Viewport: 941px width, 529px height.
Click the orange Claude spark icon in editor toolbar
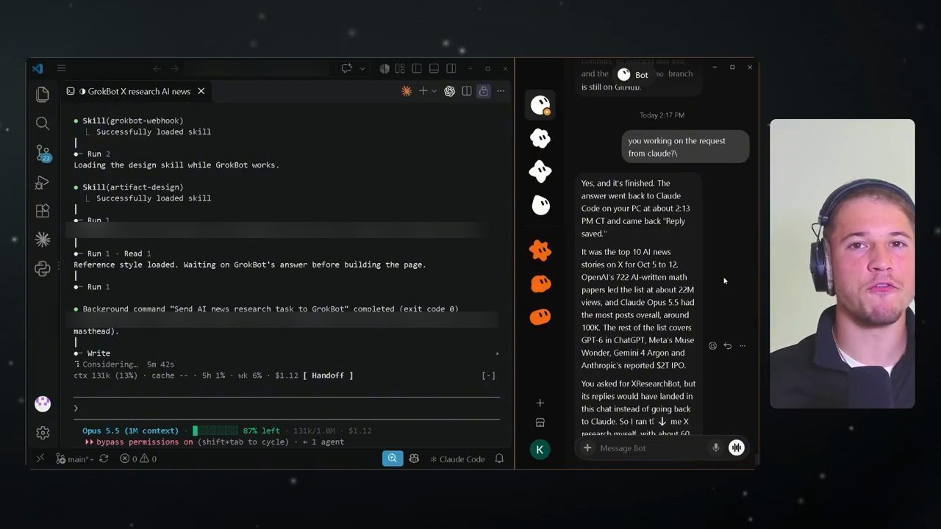[x=406, y=91]
